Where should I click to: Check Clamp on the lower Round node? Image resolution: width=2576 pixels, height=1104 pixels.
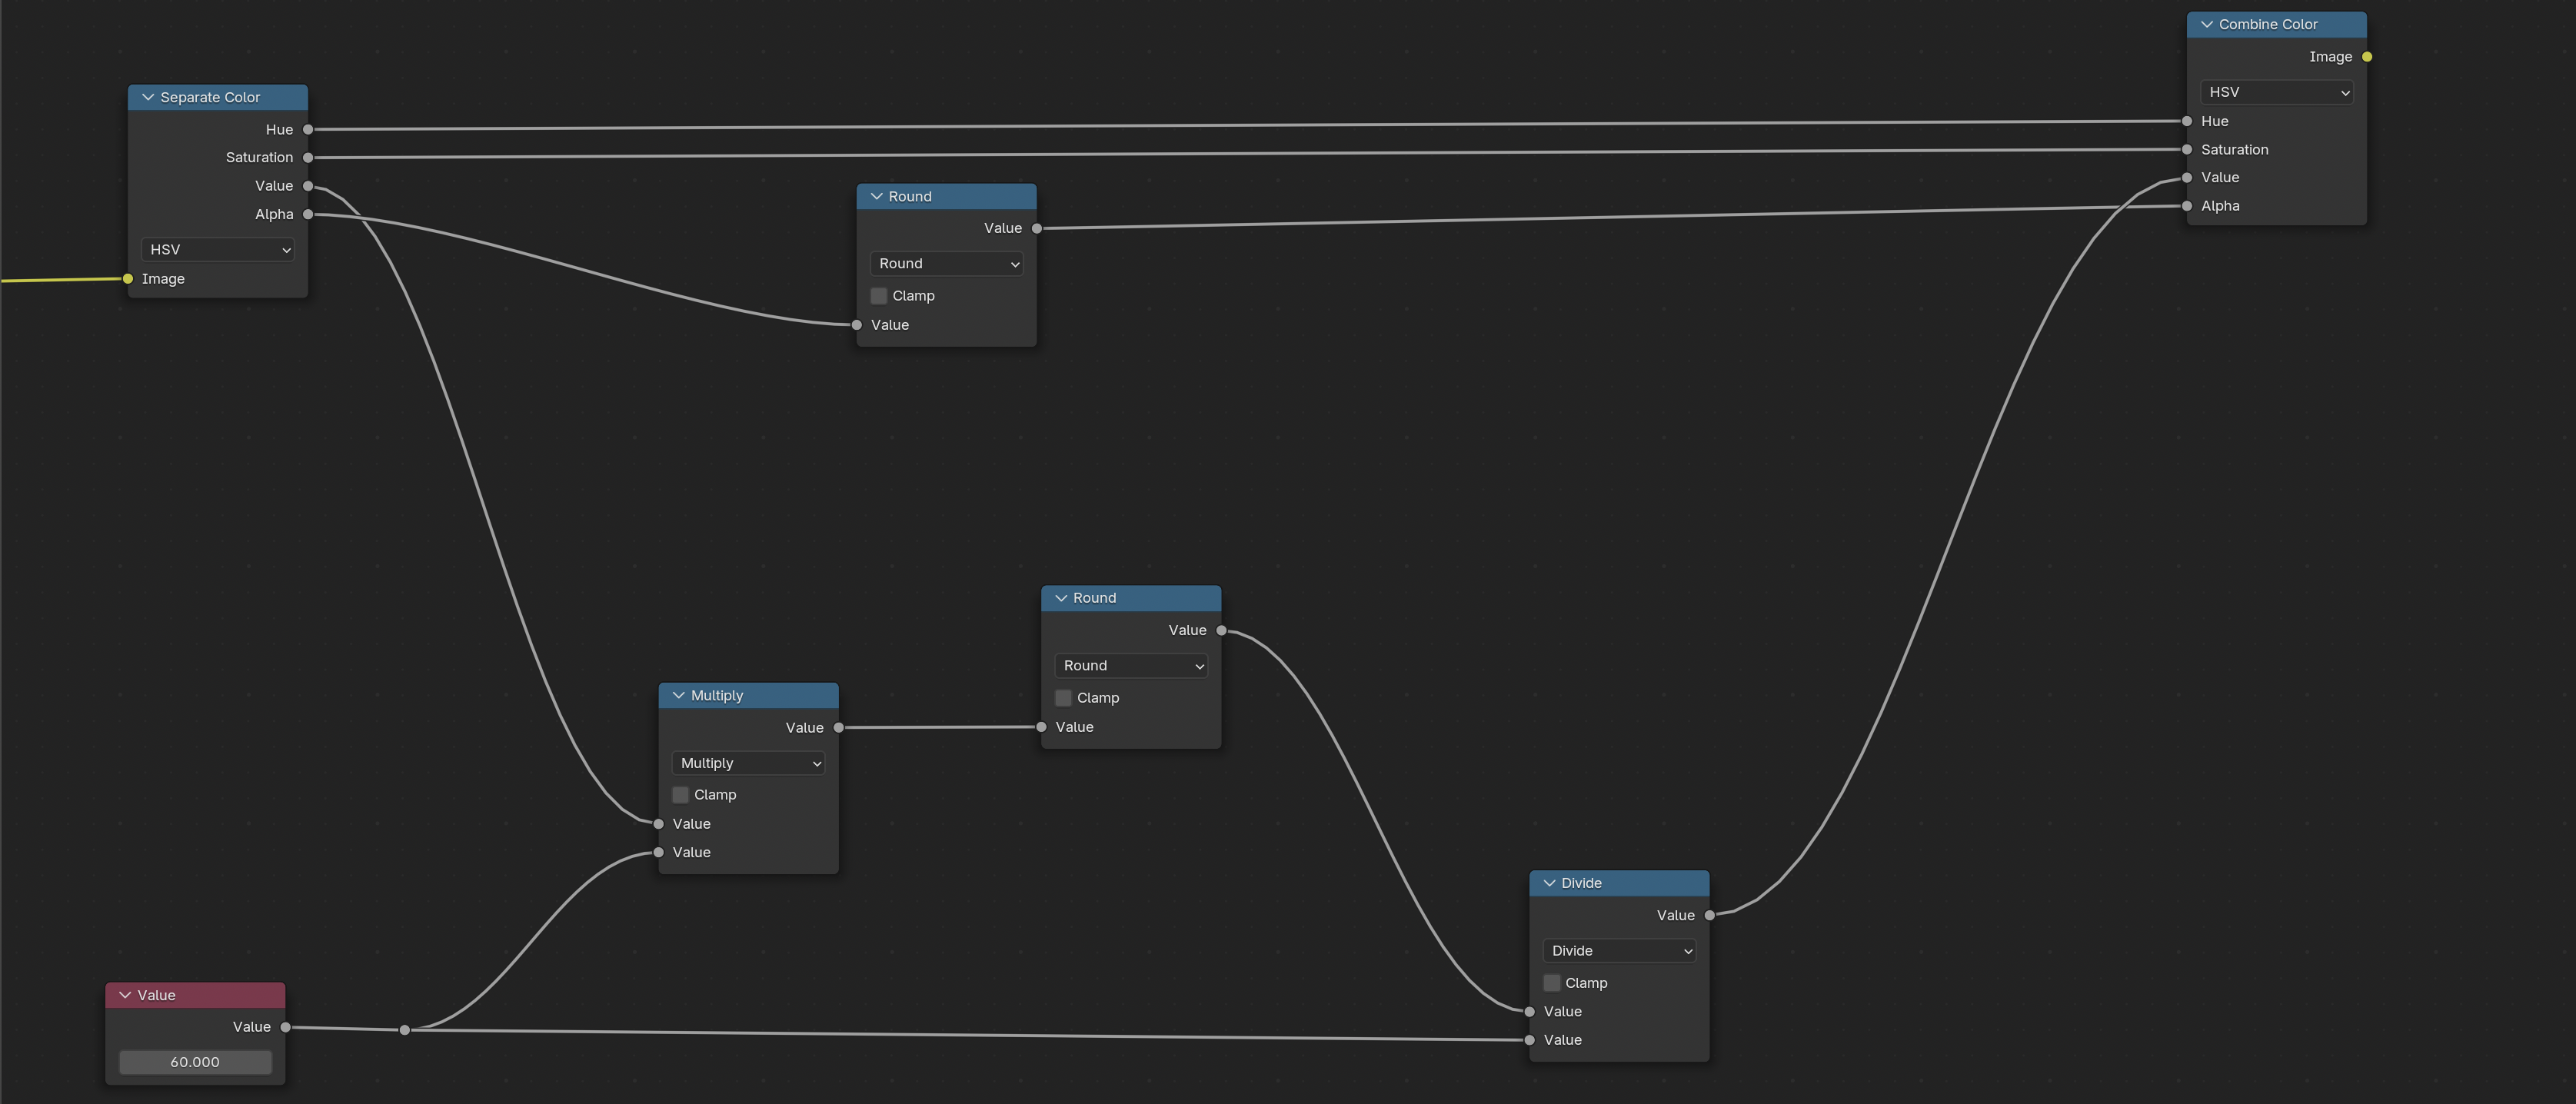tap(1064, 698)
